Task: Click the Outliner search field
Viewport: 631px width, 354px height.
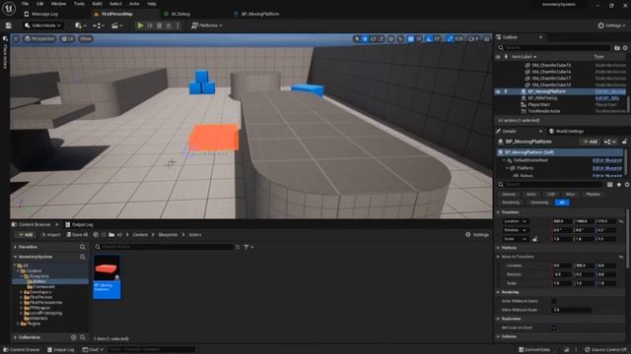Action: (554, 48)
